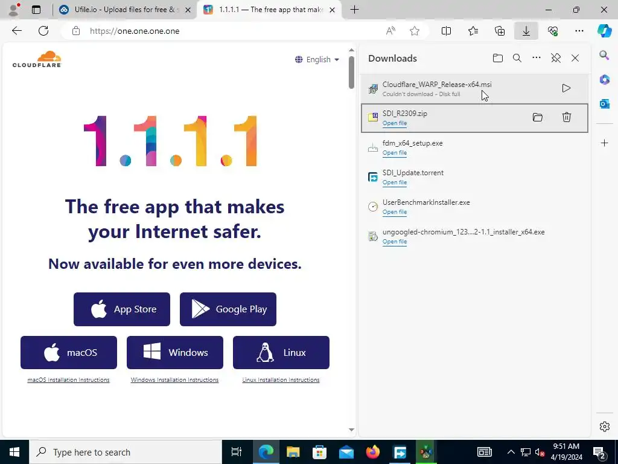
Task: Open macOS Installation Instructions link
Action: click(68, 380)
